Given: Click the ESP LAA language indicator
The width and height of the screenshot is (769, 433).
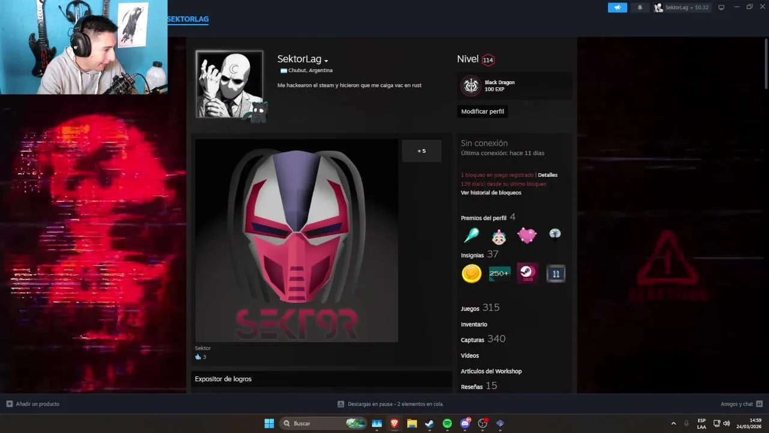Looking at the screenshot, I should 702,423.
